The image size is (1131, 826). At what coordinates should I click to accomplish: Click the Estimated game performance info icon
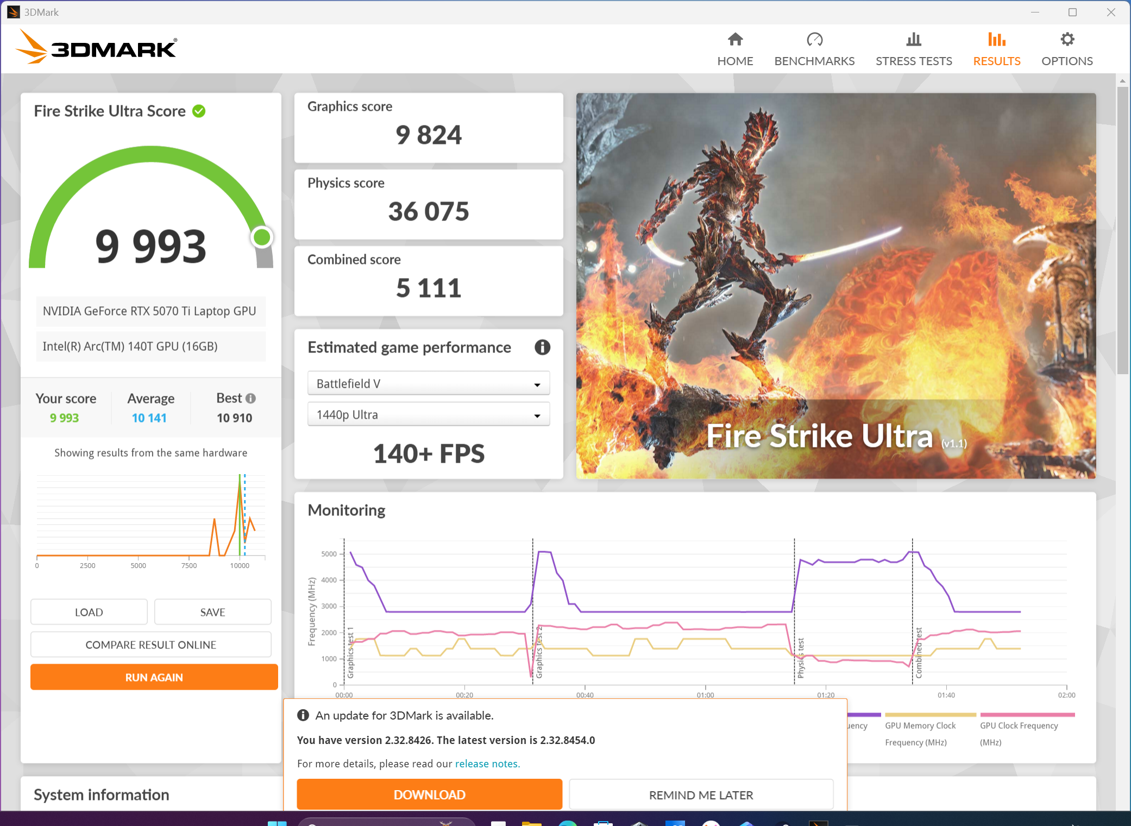(x=542, y=348)
